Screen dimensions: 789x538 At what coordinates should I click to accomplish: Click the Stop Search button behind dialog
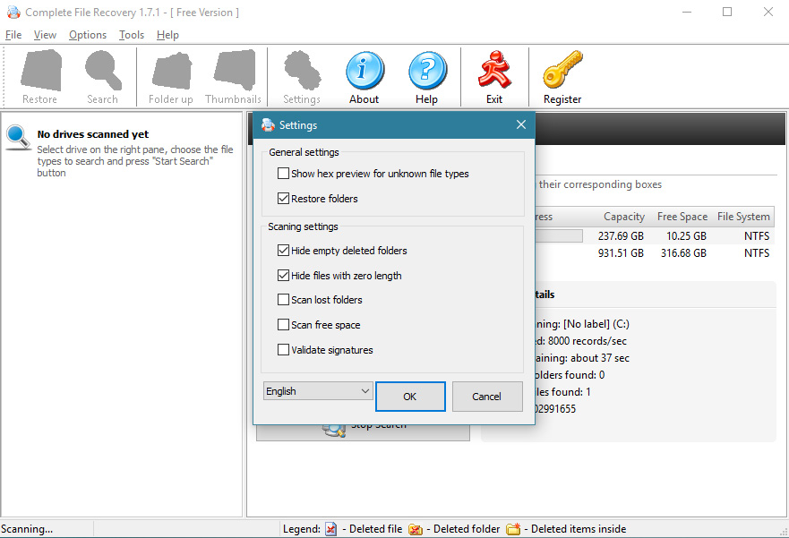coord(363,432)
